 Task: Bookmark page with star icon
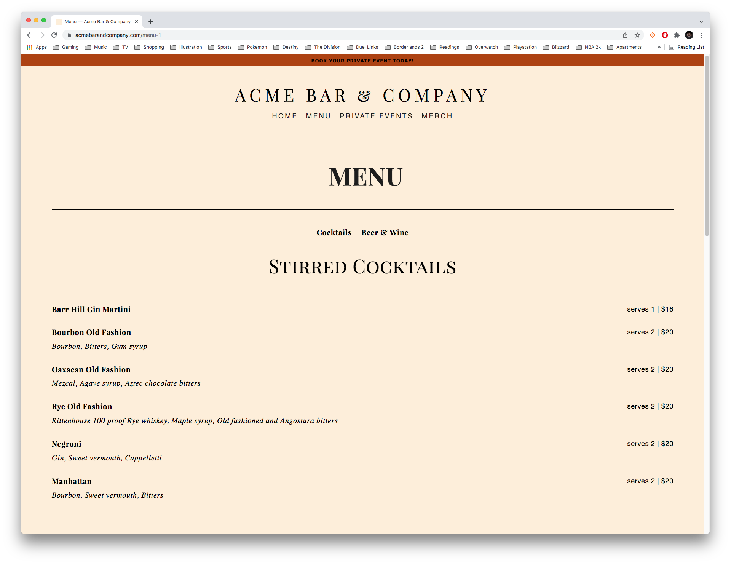(x=637, y=35)
